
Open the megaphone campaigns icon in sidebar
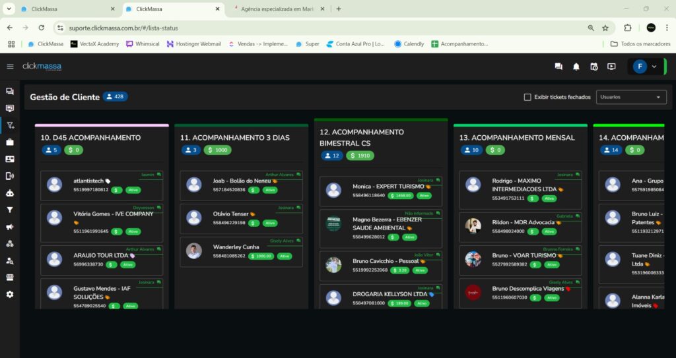tap(10, 227)
